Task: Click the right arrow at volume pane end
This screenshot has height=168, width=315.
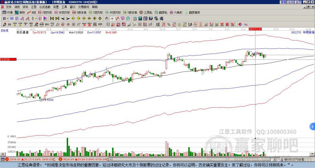Action: tap(312, 154)
